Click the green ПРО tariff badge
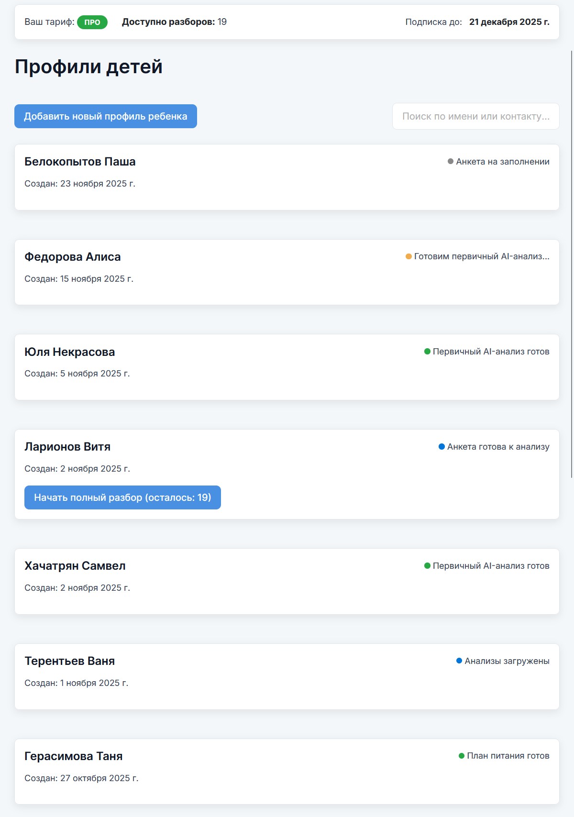Screen dimensions: 574x817 pos(92,22)
